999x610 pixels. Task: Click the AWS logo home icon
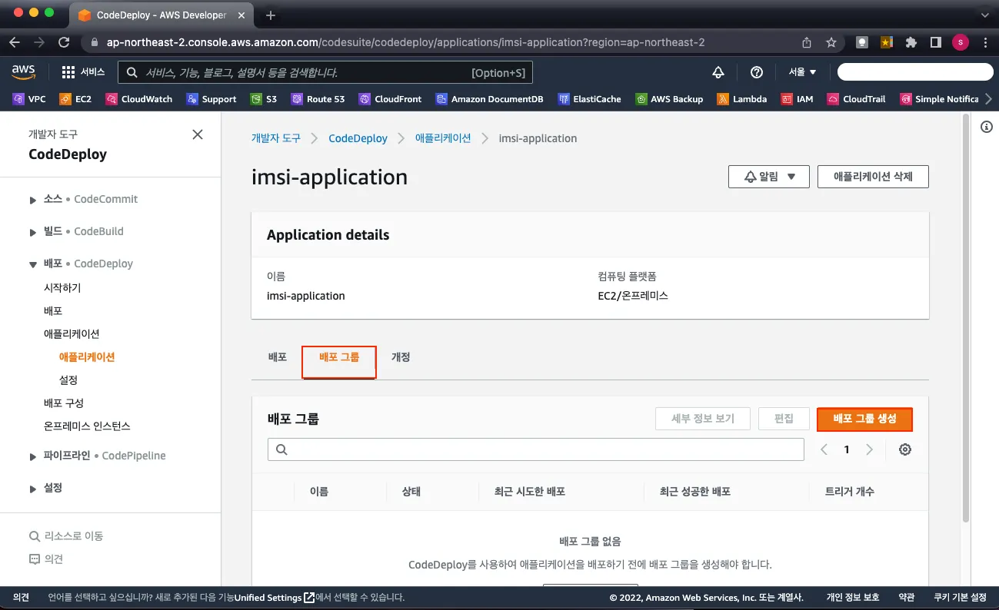point(24,71)
